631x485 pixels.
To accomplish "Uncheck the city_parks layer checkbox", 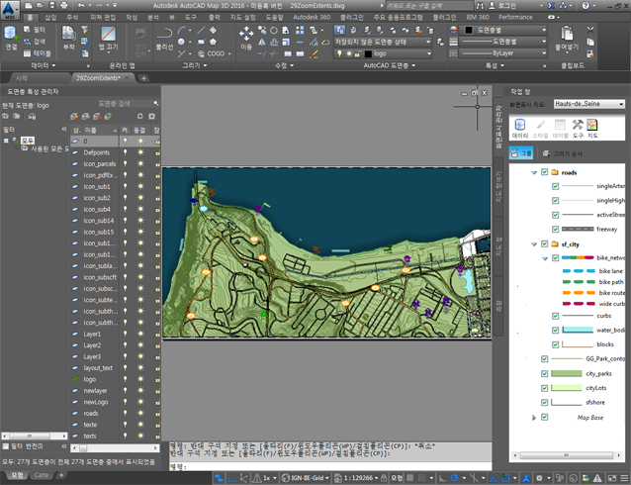I will click(544, 373).
